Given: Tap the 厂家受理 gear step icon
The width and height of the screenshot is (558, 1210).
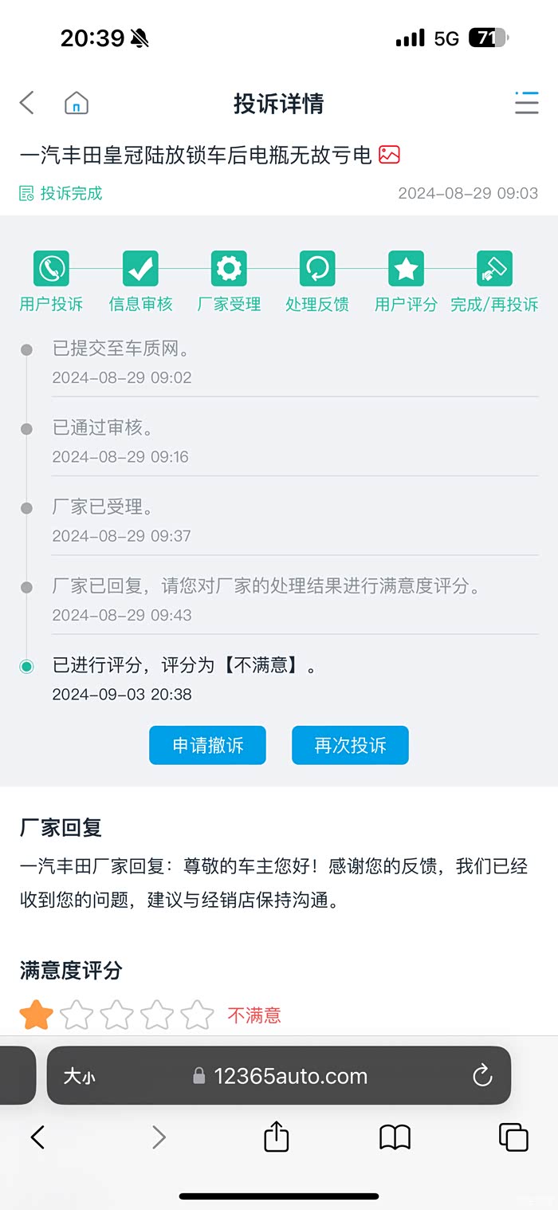Looking at the screenshot, I should click(x=229, y=269).
